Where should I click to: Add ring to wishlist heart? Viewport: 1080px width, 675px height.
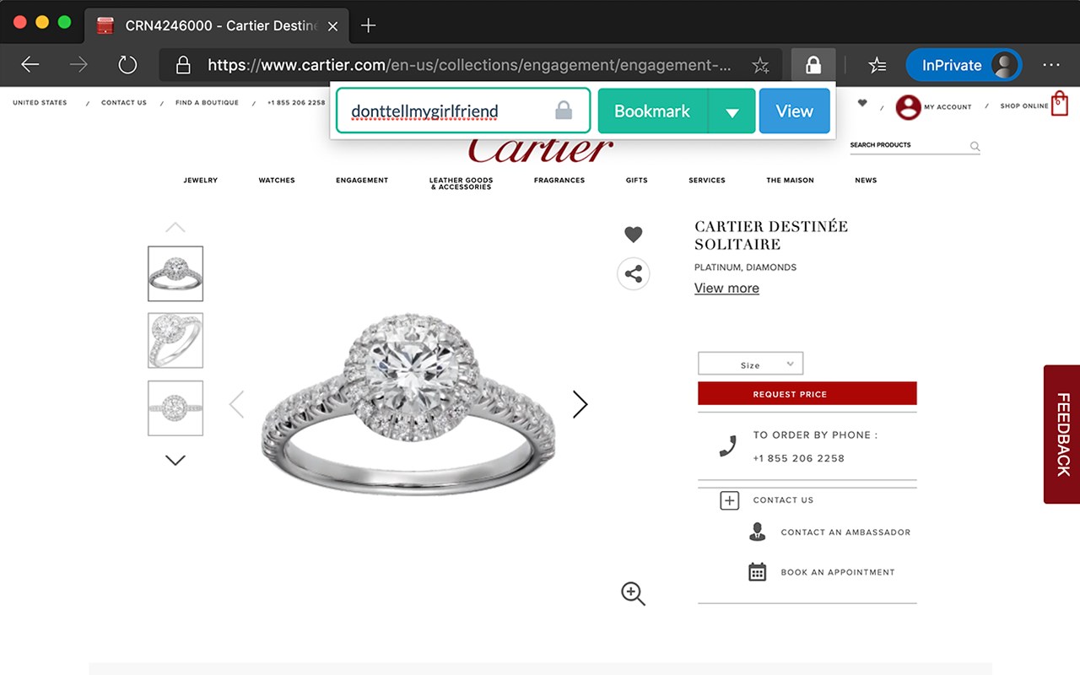pyautogui.click(x=633, y=235)
